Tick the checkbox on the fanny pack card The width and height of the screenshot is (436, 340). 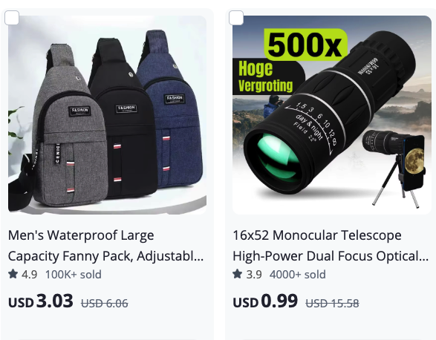(x=12, y=18)
